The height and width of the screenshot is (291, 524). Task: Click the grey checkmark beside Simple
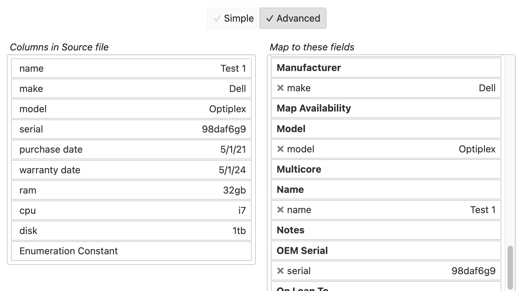click(217, 19)
